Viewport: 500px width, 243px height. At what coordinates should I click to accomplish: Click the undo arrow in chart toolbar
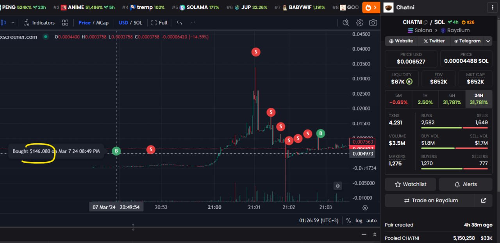179,23
